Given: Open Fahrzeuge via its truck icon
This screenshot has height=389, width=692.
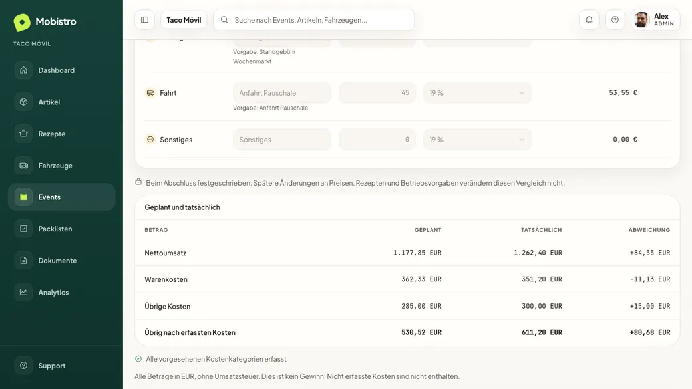Looking at the screenshot, I should [23, 166].
